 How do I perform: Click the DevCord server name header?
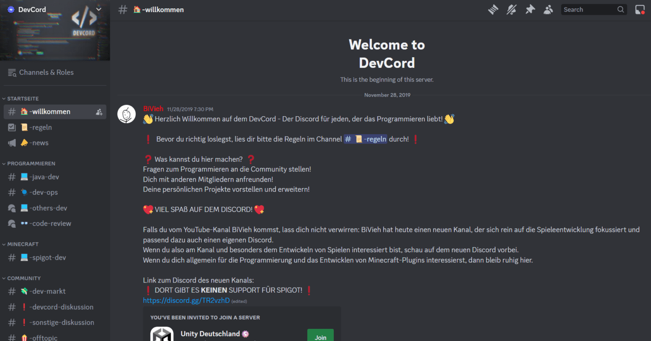tap(32, 9)
